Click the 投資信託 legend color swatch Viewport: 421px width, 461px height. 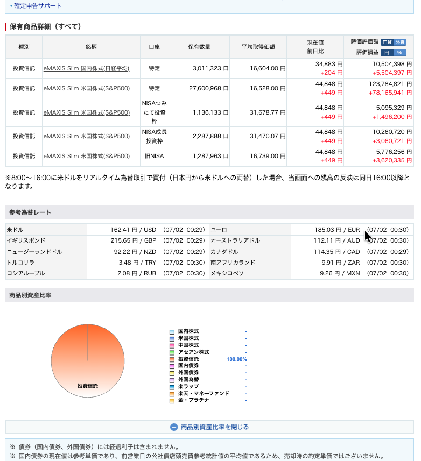point(172,359)
